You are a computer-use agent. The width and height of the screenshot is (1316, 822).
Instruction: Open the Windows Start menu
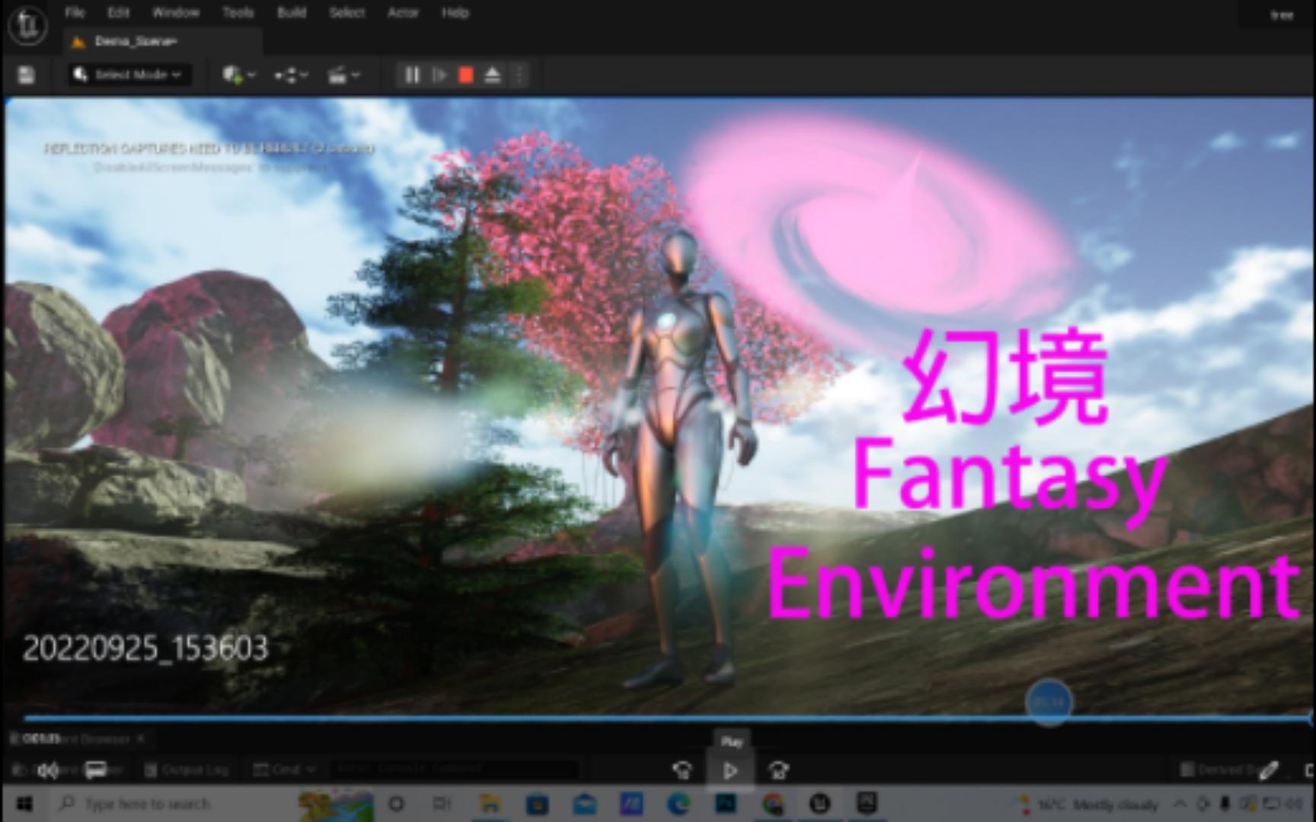point(24,804)
